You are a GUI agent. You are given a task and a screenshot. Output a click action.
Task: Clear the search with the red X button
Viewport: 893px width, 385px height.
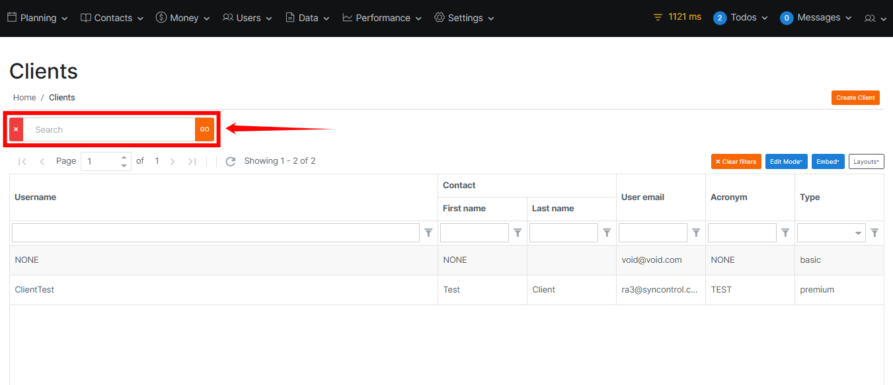(16, 129)
